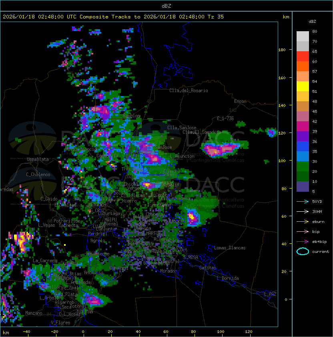Click the yellow-core storm cell near the 60 km mark
Viewport: 333px width, 337px height.
point(192,217)
